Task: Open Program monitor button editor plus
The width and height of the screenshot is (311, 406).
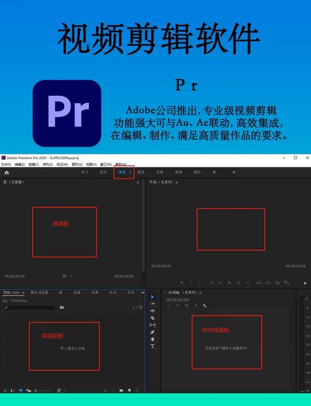Action: point(305,283)
